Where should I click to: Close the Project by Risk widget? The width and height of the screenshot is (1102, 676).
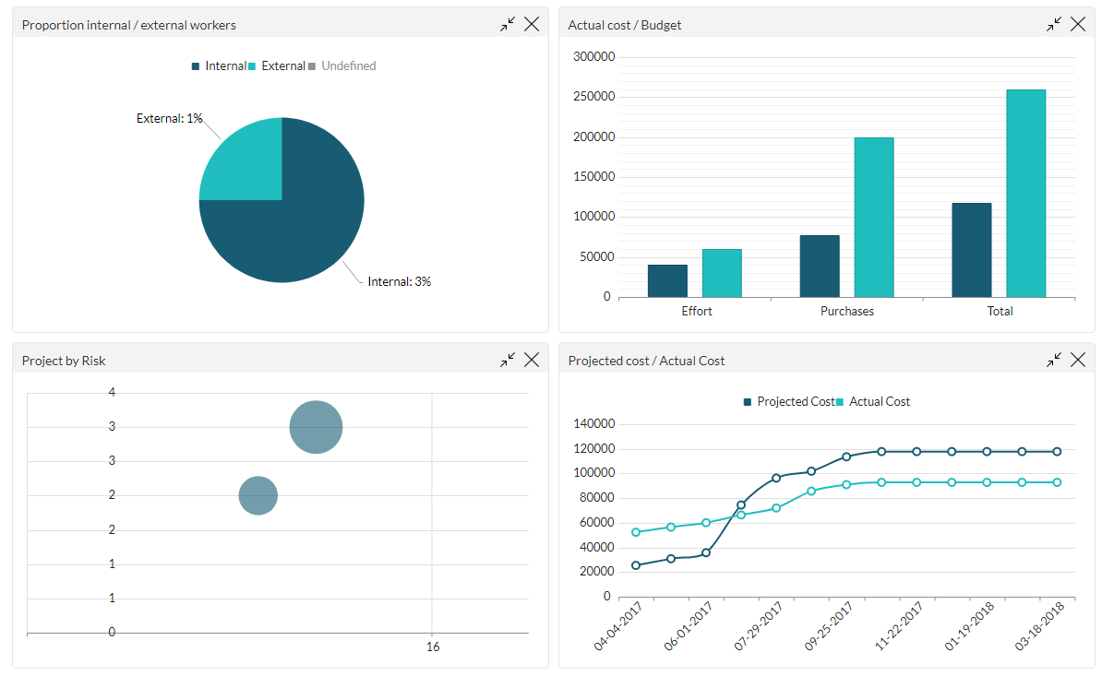click(532, 360)
